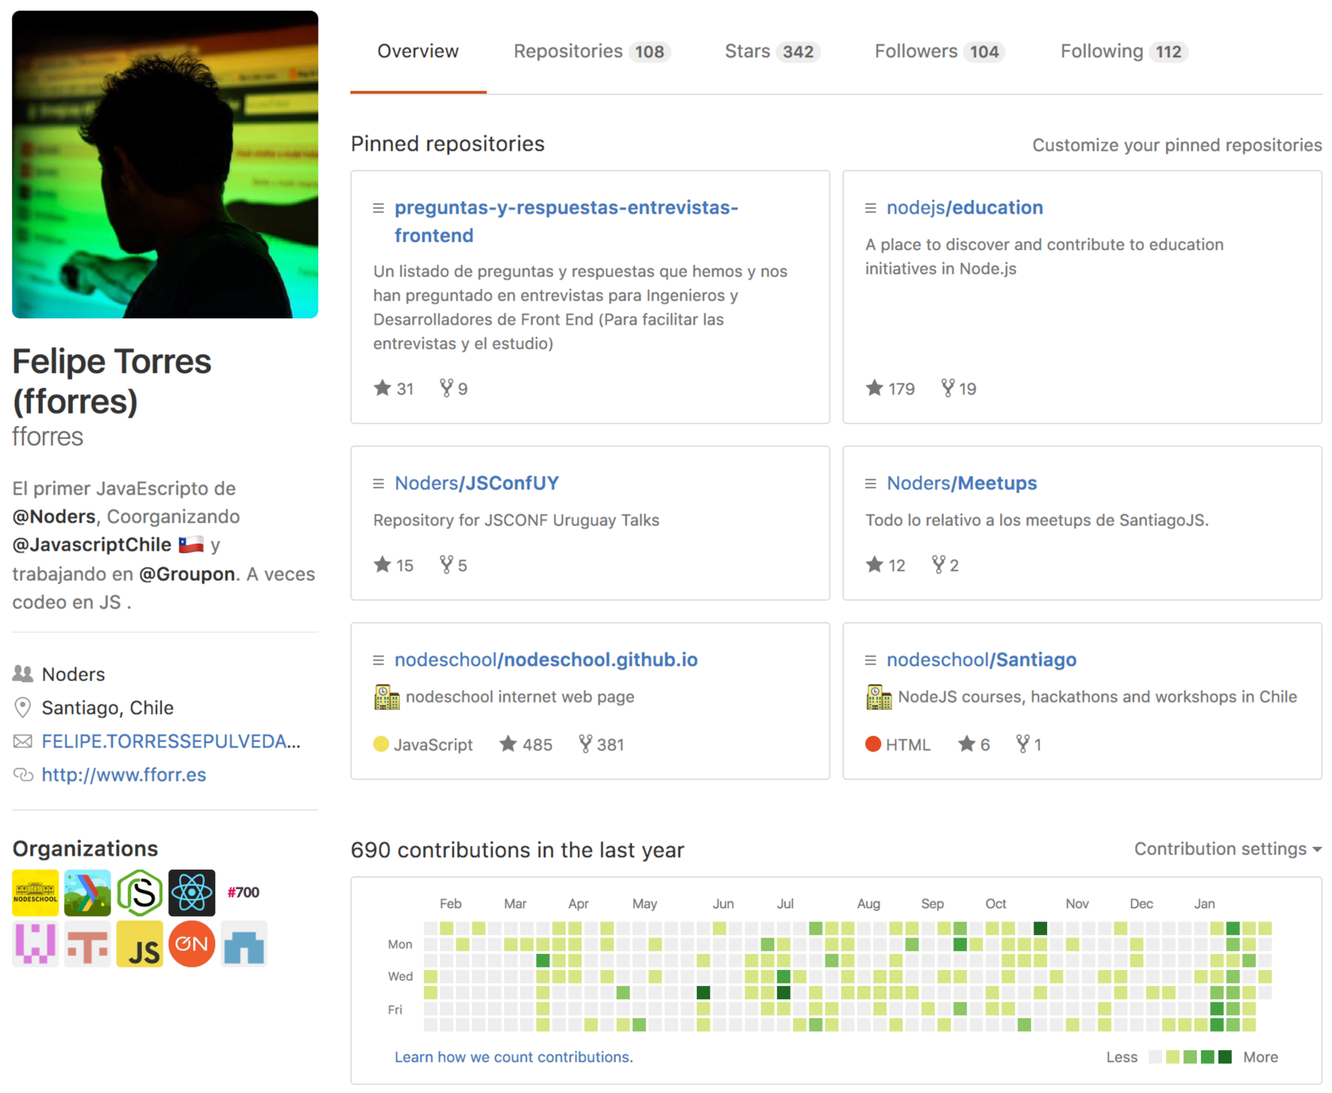Click the profile photo of Felipe Torres
Screen dimensions: 1332x1093
click(x=165, y=164)
